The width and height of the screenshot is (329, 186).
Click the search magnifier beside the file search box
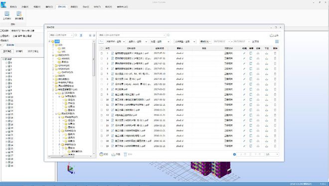168,35
